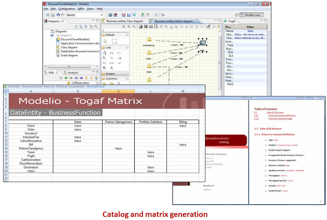Screen dimensions: 327x220
Task: Collapse the Common palette group
Action: pos(127,79)
